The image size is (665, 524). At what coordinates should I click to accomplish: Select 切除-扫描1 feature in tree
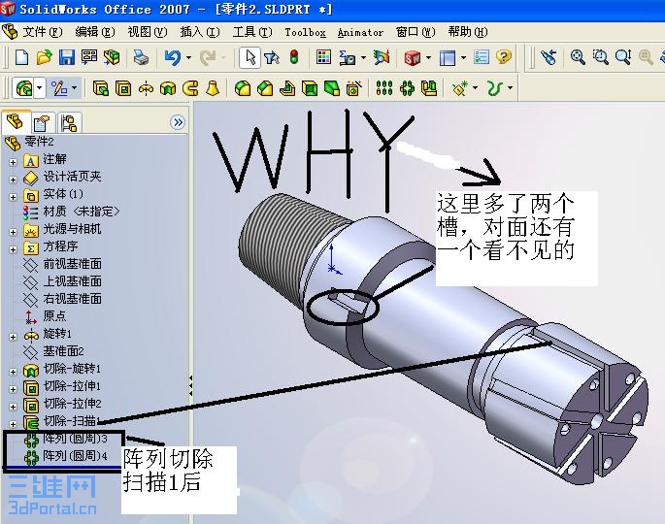tap(61, 421)
